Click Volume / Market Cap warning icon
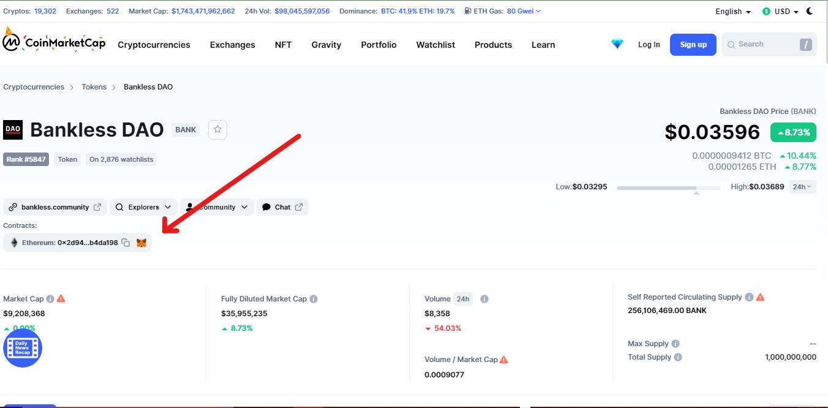Viewport: 828px width, 408px height. [x=504, y=360]
